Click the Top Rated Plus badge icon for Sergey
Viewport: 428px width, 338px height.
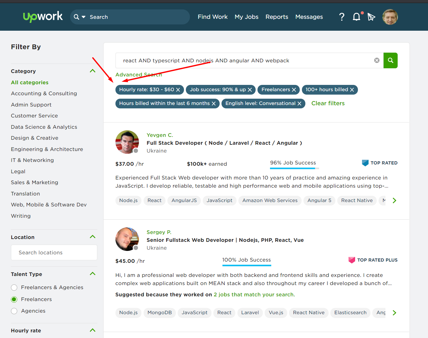[352, 260]
